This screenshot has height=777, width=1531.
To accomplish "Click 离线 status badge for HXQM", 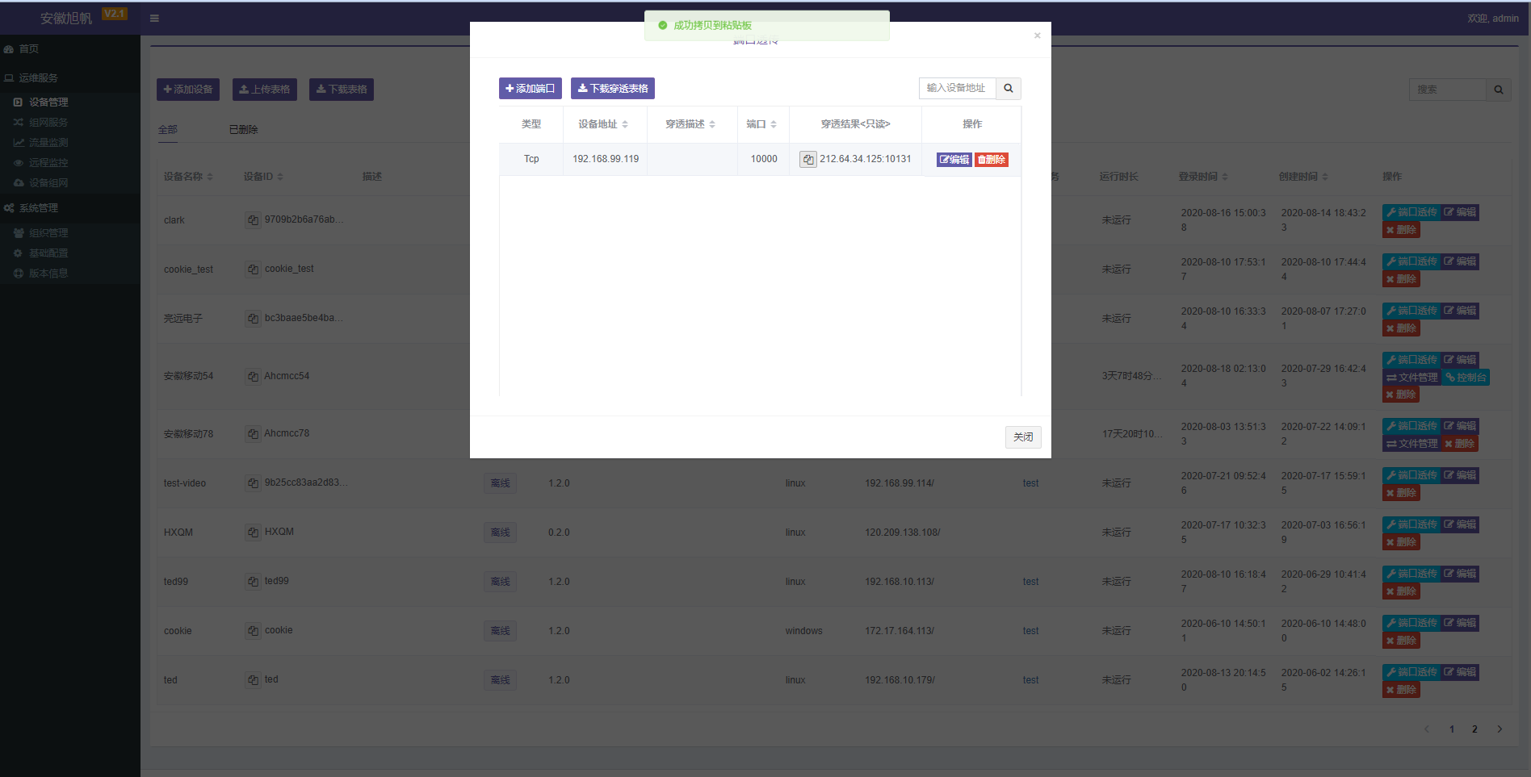I will coord(501,533).
